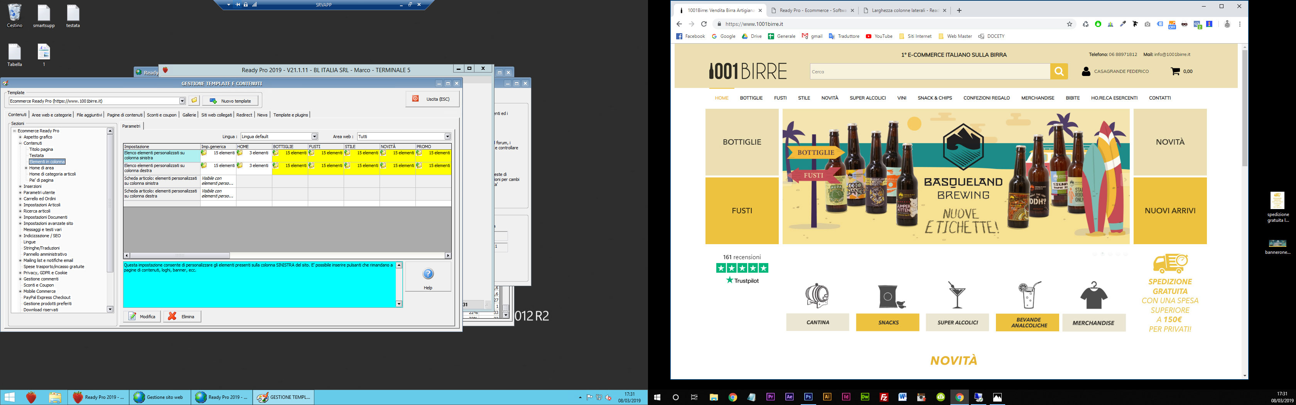Open the Lingua default dropdown
Screen dimensions: 1296x405
314,136
